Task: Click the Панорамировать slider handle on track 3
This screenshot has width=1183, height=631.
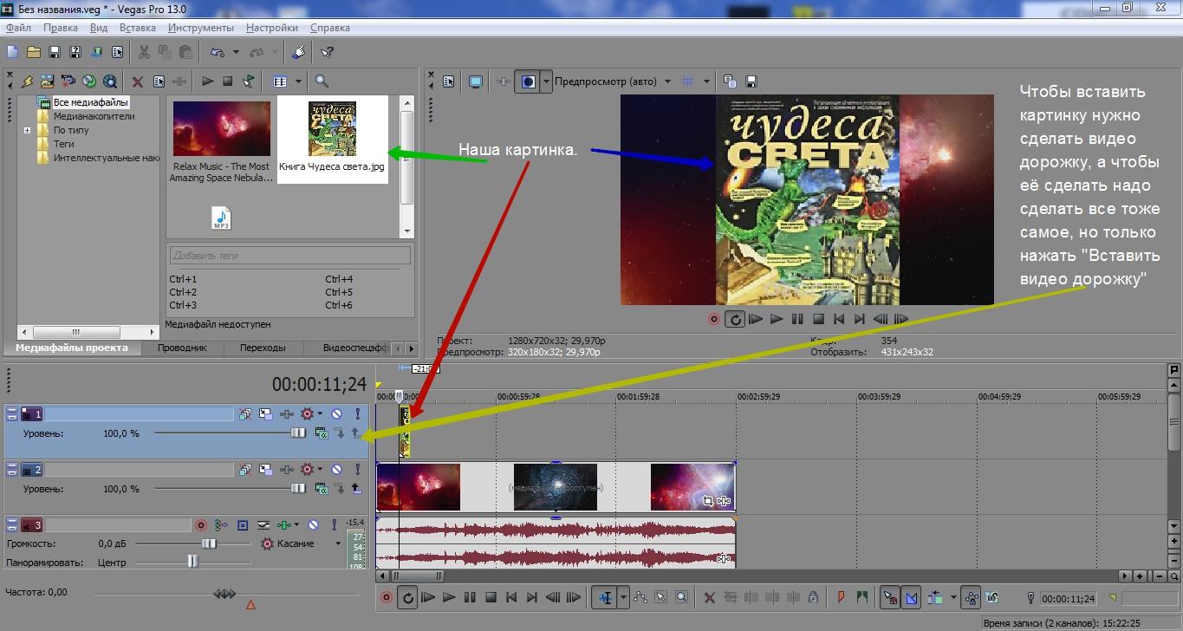Action: click(x=192, y=562)
